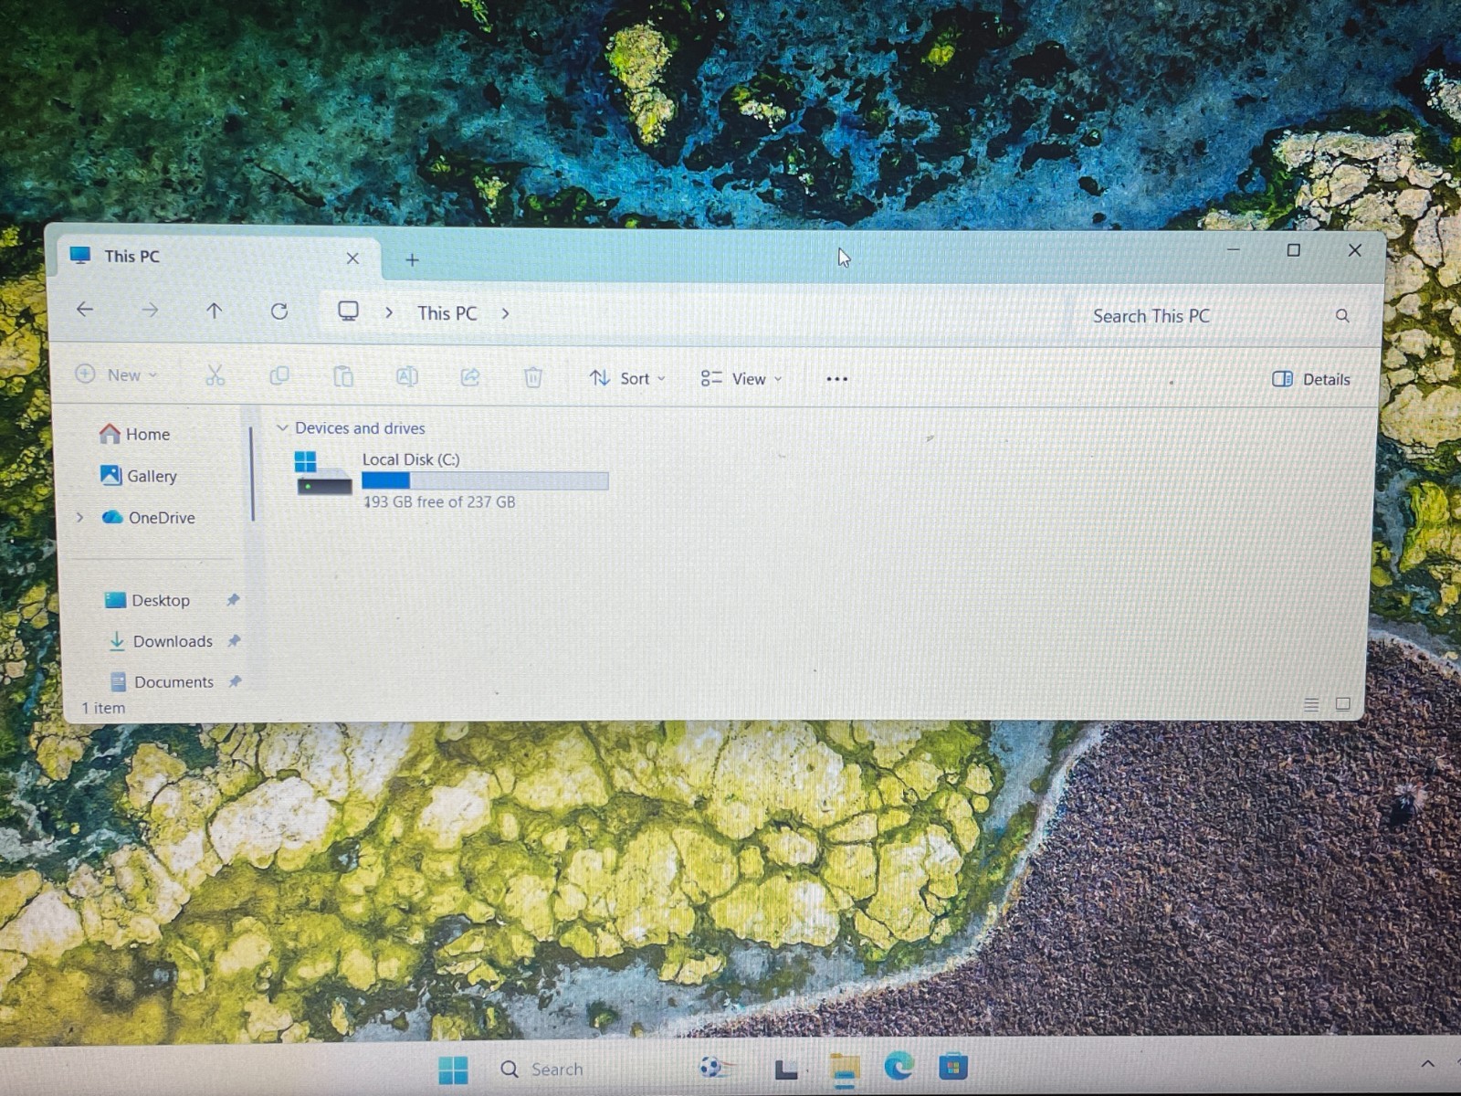The width and height of the screenshot is (1461, 1096).
Task: Unpin Documents using its pin icon
Action: pyautogui.click(x=235, y=681)
